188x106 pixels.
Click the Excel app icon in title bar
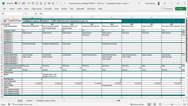click(3, 3)
